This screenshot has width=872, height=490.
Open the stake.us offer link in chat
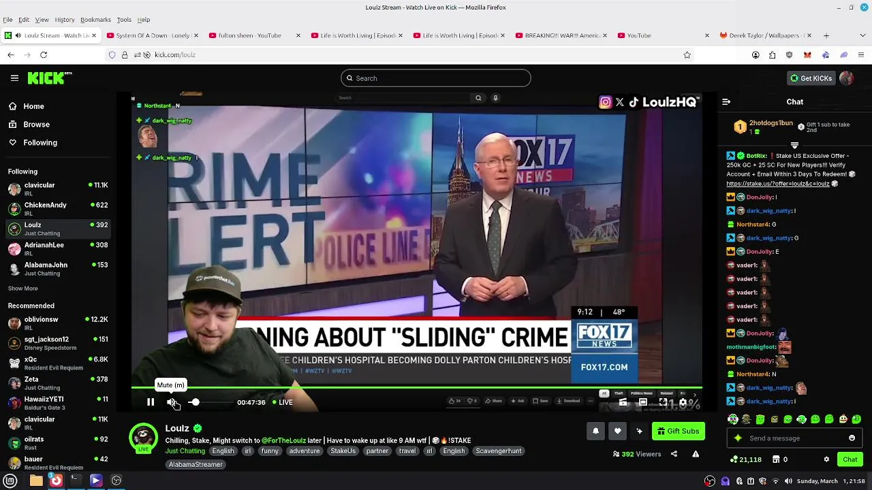tap(777, 184)
